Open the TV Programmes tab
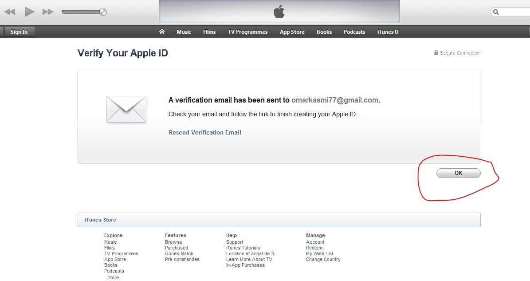530x281 pixels. (248, 32)
